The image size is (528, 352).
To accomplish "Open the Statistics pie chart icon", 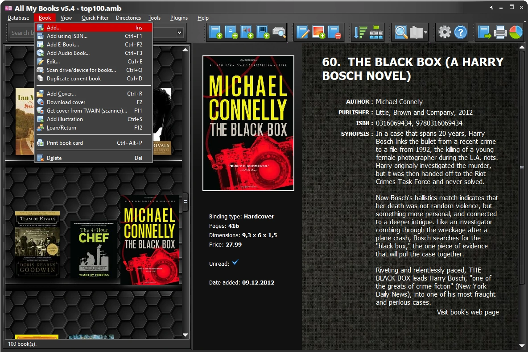I will pyautogui.click(x=516, y=32).
